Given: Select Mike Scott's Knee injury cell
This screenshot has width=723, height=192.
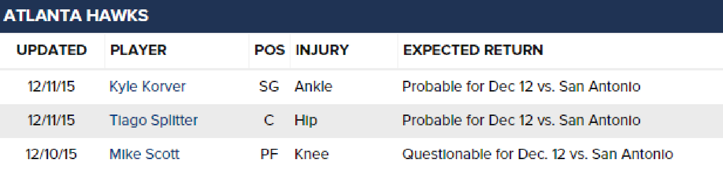Looking at the screenshot, I should [x=311, y=154].
